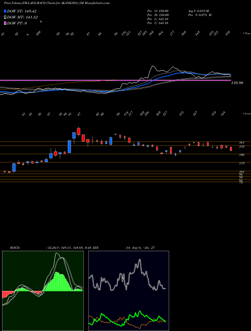
Task: Click the 136 price level label
Action: coord(241,155)
